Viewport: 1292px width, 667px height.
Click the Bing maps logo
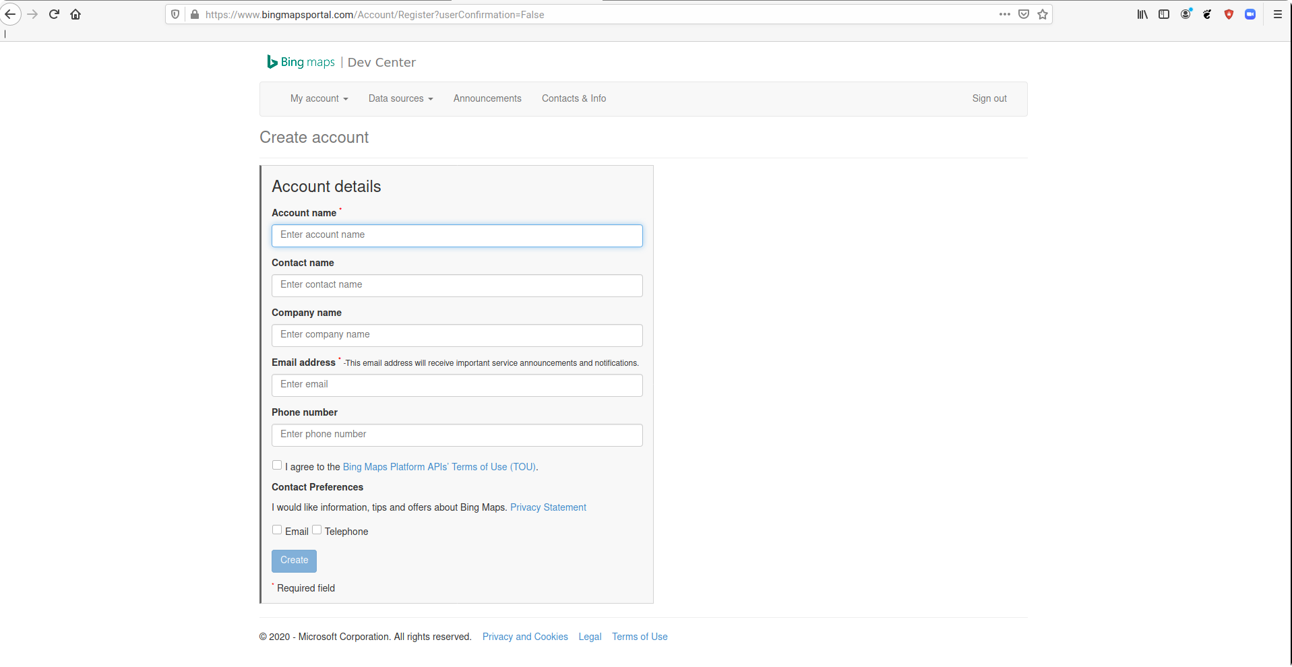click(x=301, y=62)
